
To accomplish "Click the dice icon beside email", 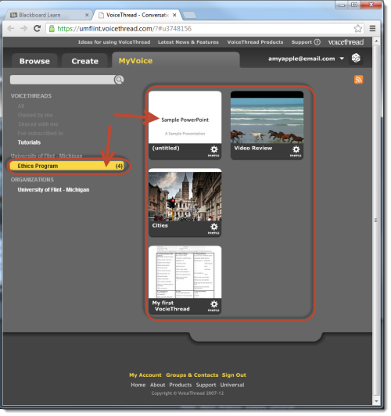I will click(x=356, y=58).
